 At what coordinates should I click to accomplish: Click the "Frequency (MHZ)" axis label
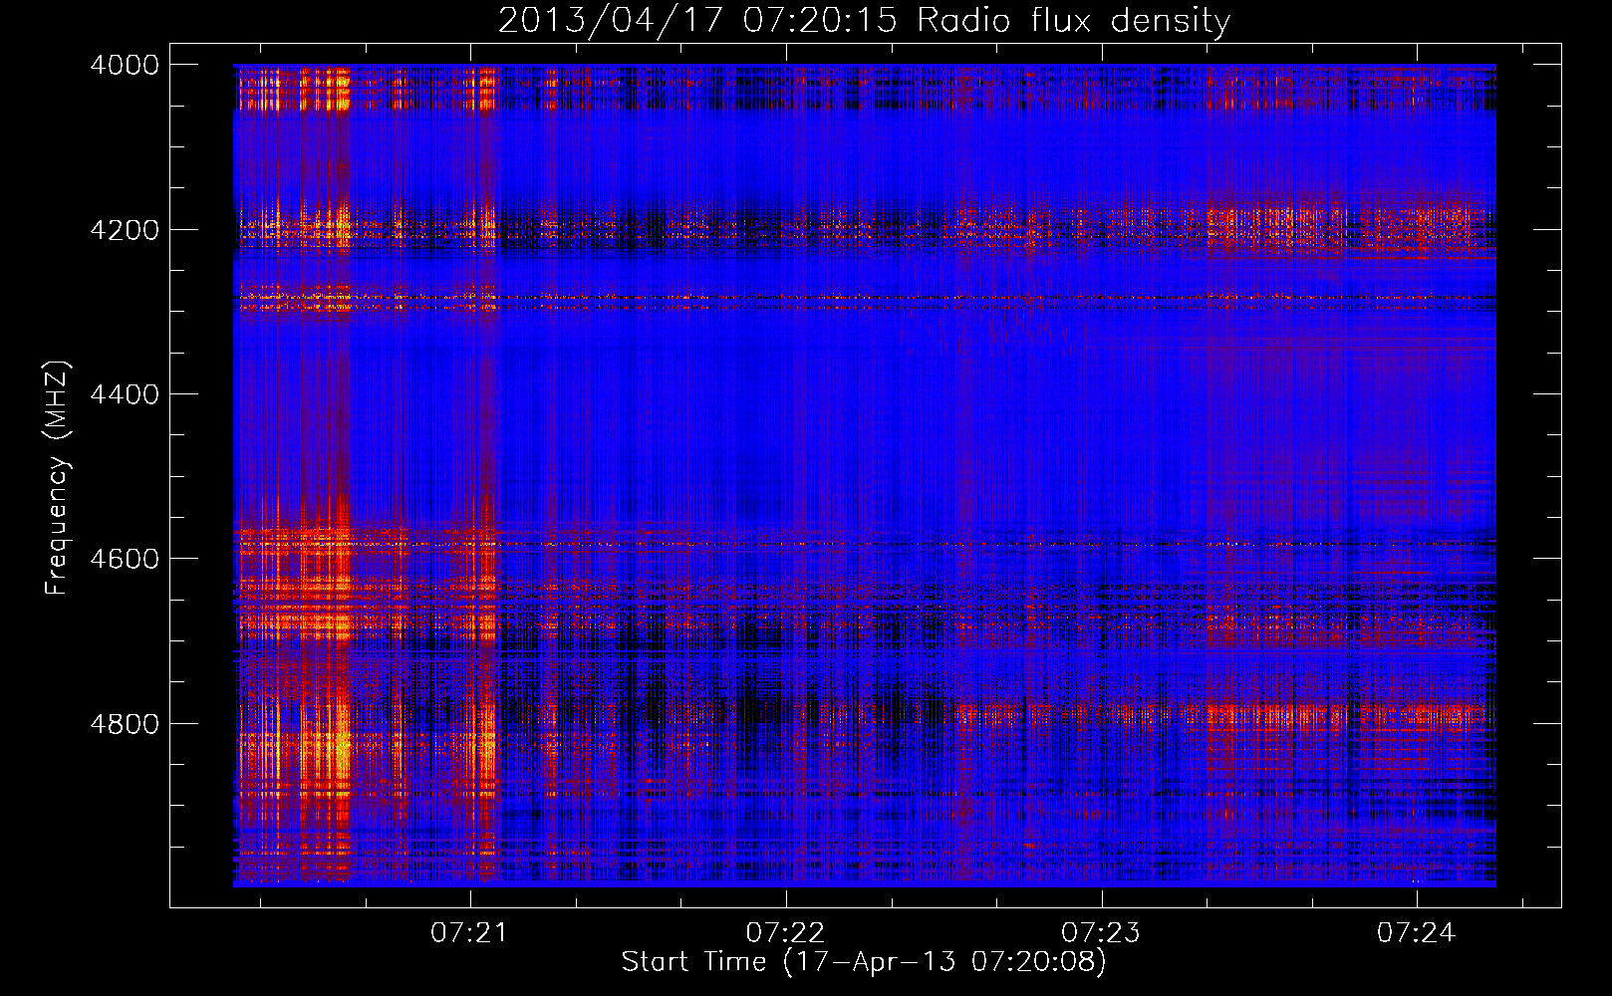pos(58,478)
